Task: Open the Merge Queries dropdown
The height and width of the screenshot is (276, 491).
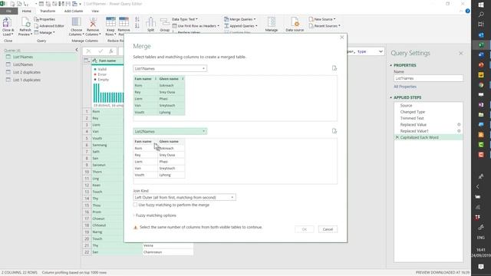Action: (240, 19)
